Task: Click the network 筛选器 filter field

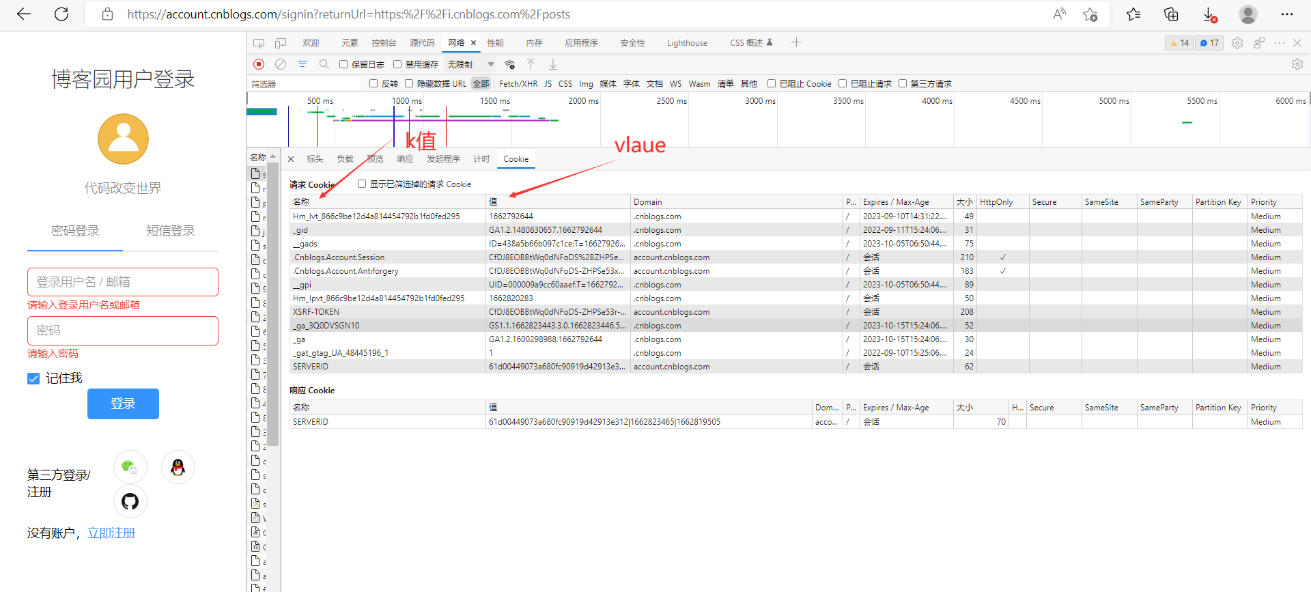Action: [305, 84]
